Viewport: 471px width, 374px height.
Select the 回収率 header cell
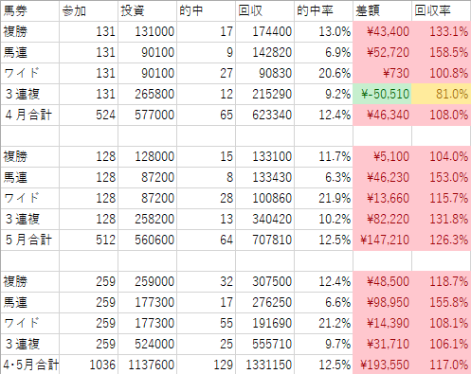[x=442, y=11]
